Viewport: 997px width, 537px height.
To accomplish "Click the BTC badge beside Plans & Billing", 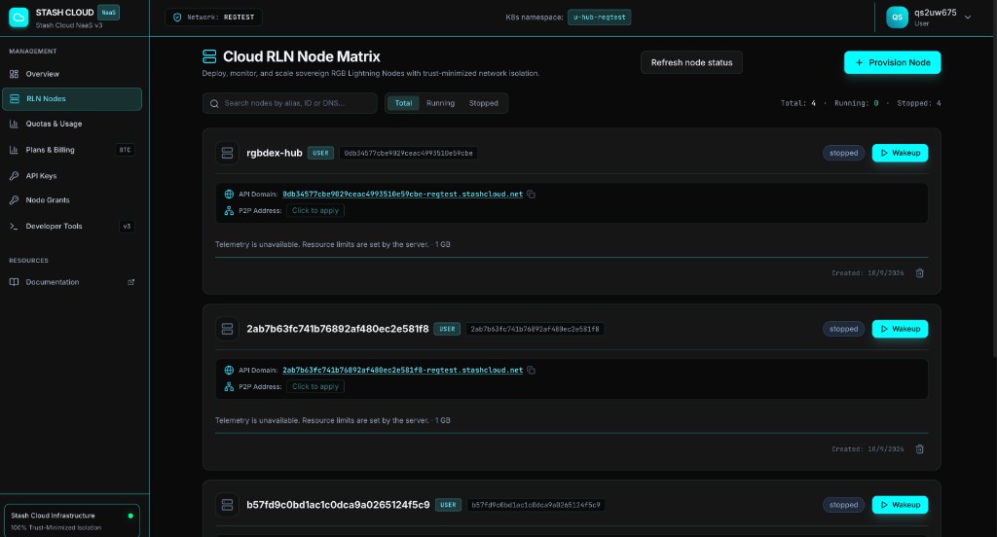I will [x=126, y=150].
